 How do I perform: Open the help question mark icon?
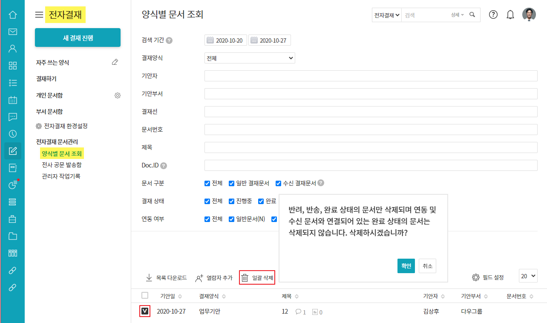click(493, 14)
